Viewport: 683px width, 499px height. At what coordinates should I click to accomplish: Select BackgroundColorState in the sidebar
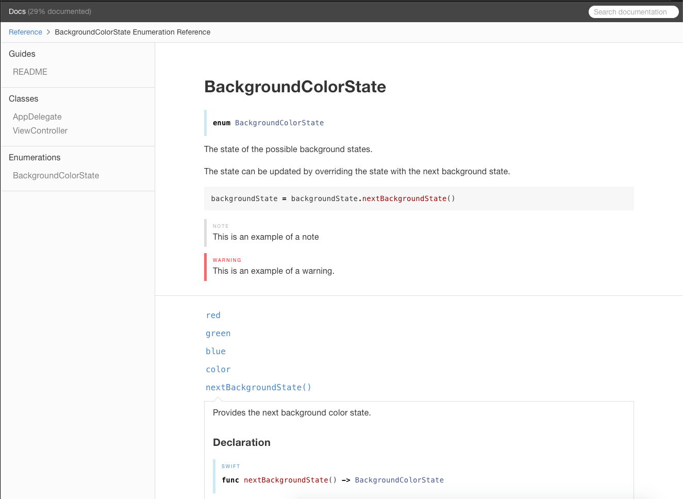(56, 175)
